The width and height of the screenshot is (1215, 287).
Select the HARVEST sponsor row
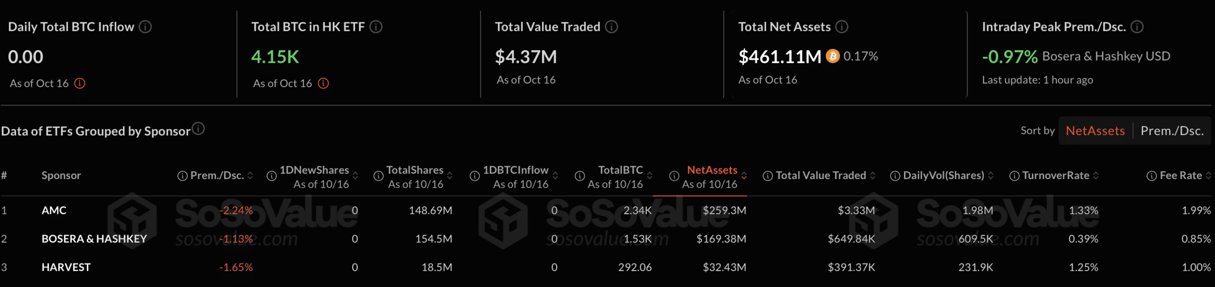coord(66,267)
